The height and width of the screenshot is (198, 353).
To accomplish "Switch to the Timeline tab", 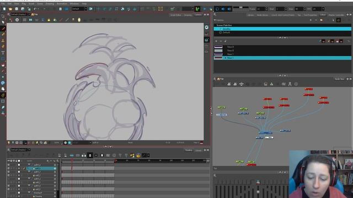I will 189,150.
